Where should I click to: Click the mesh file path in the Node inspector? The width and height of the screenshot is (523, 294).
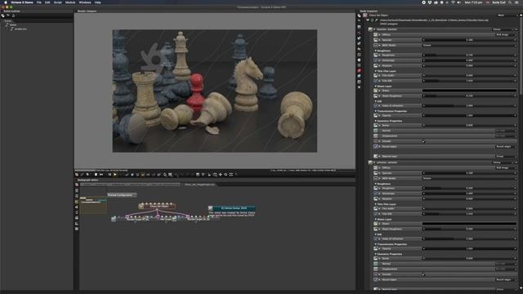coord(434,20)
